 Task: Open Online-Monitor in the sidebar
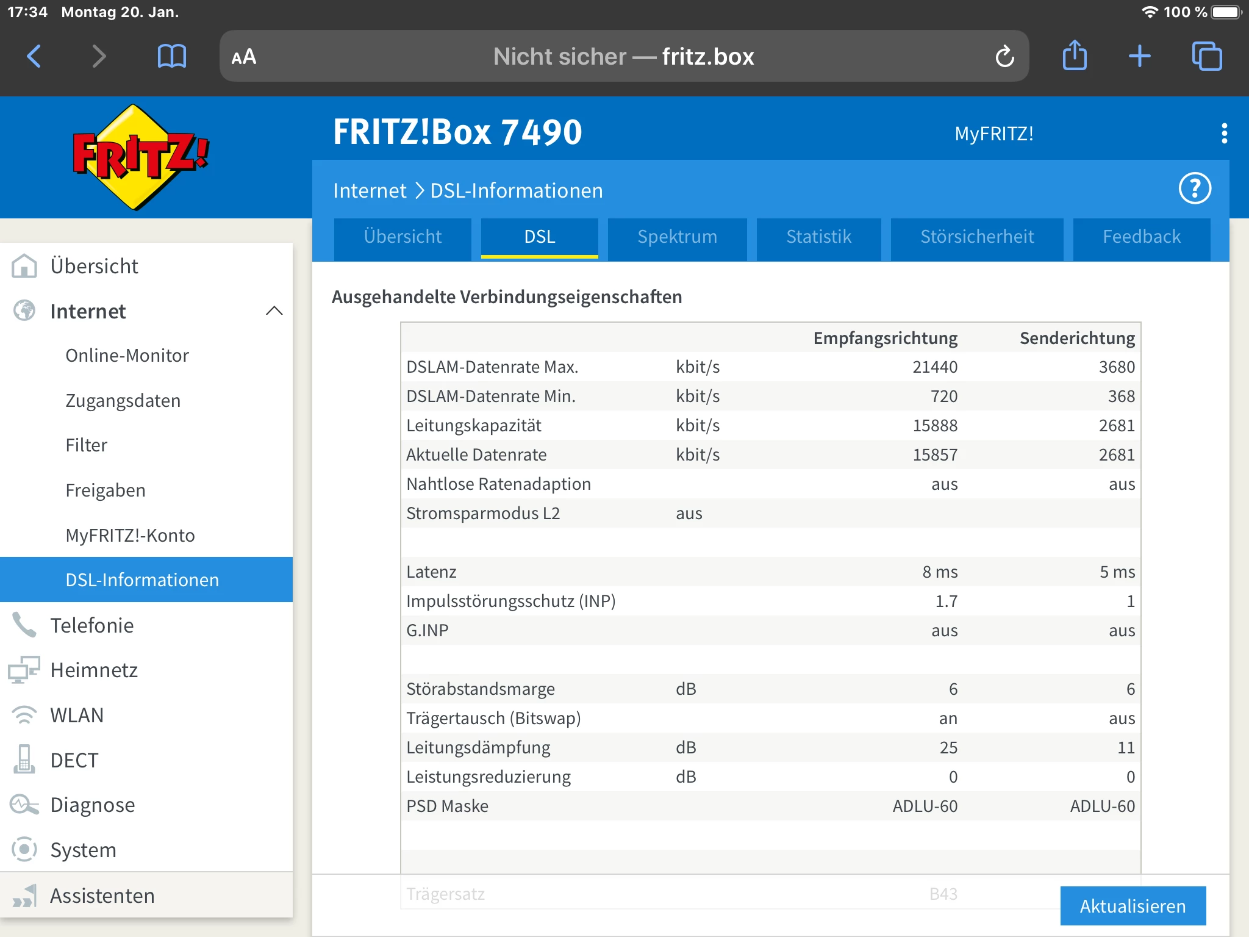point(127,356)
